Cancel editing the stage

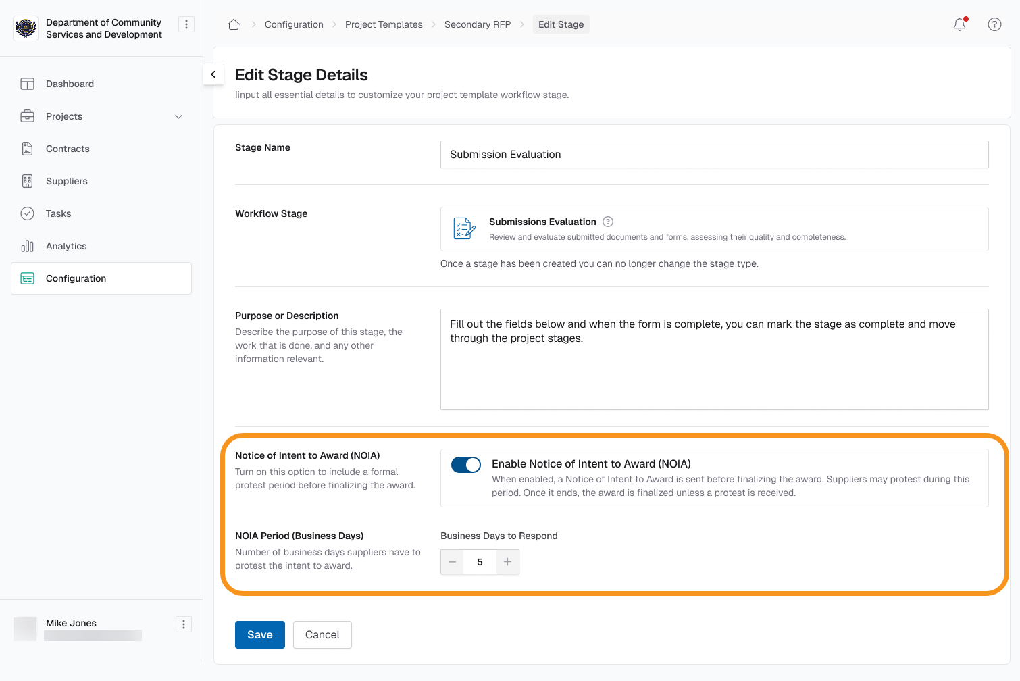pyautogui.click(x=322, y=634)
